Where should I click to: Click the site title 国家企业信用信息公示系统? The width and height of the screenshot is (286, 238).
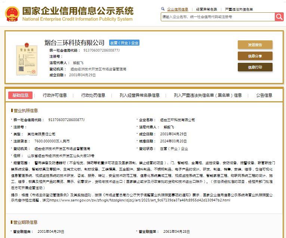tap(78, 11)
